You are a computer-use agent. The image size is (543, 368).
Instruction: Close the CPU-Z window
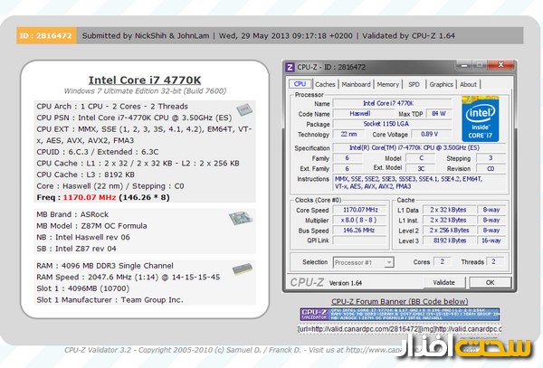click(x=500, y=65)
